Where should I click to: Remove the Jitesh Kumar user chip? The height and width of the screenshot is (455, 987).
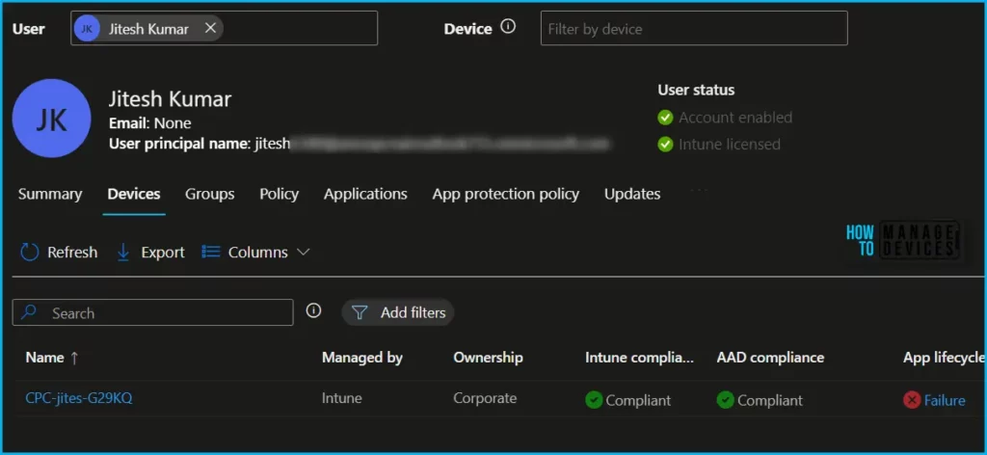click(x=211, y=28)
